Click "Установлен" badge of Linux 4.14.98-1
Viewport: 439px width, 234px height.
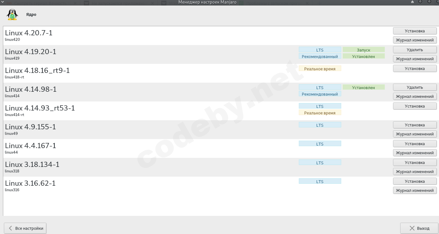coord(364,88)
